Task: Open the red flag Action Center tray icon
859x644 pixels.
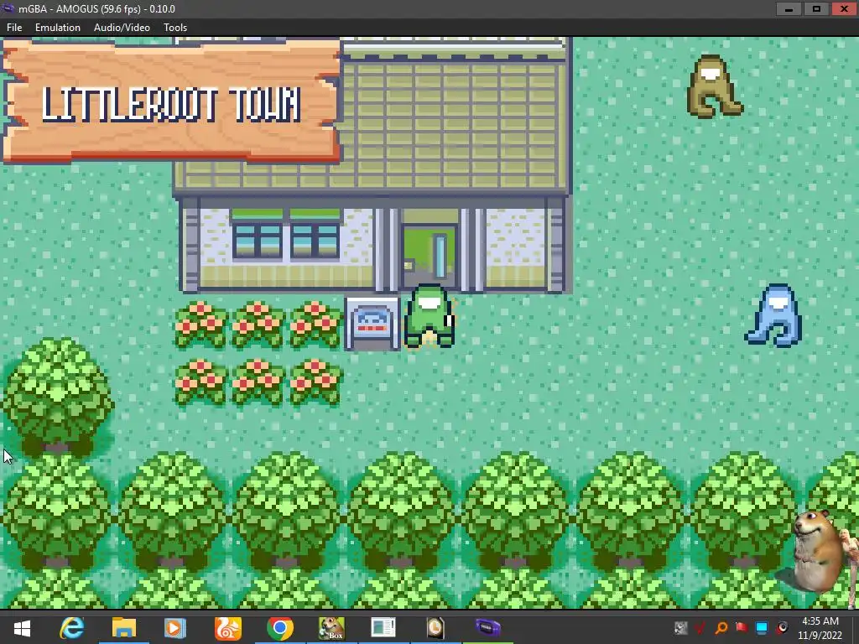Action: [x=742, y=627]
